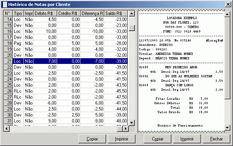
Task: Click the window title bar document icon
Action: click(x=5, y=4)
